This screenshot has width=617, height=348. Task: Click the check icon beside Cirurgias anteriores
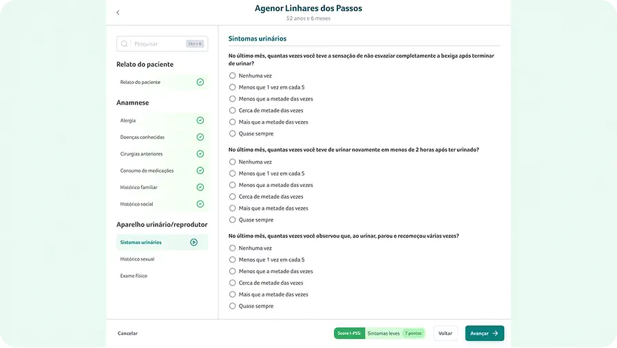pyautogui.click(x=200, y=154)
